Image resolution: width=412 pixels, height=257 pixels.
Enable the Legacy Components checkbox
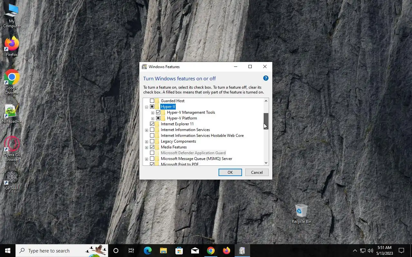[152, 141]
